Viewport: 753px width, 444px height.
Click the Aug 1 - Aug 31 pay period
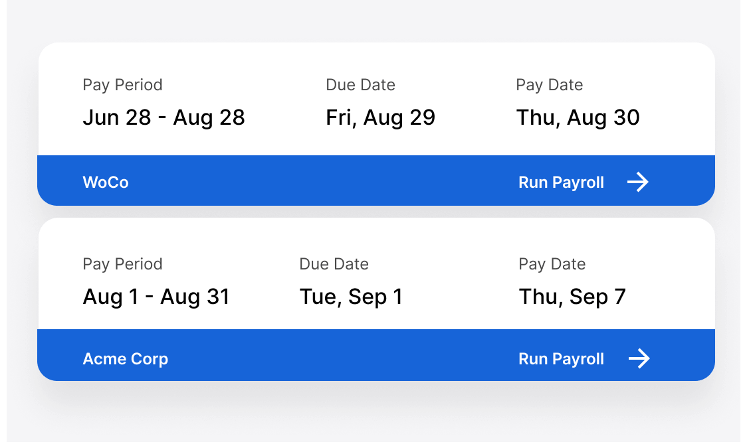pyautogui.click(x=156, y=296)
